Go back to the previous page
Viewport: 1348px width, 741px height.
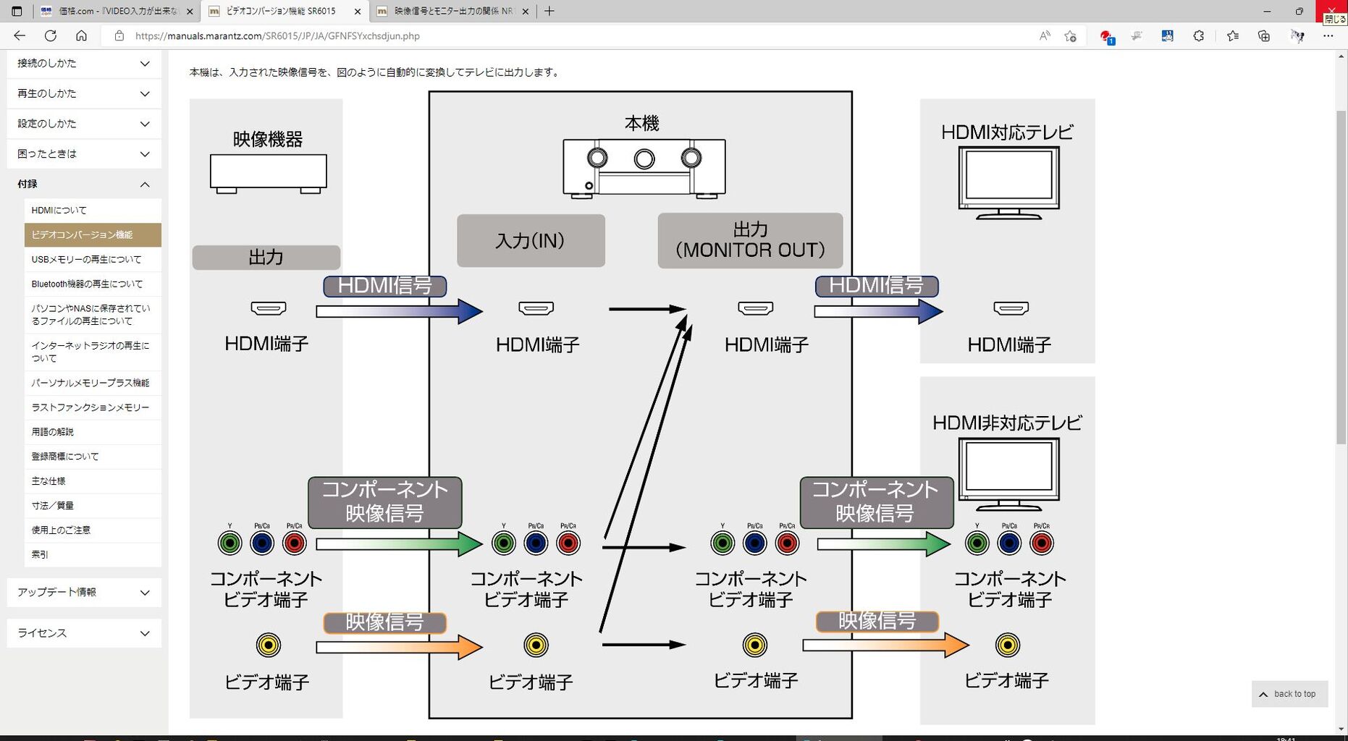[20, 35]
